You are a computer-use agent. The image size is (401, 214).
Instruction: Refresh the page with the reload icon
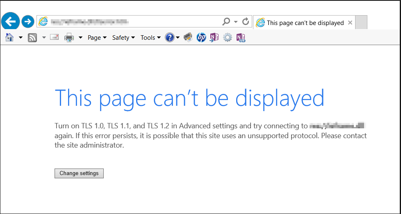click(x=246, y=21)
